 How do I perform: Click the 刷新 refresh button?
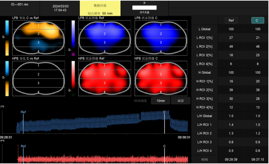[x=181, y=101]
